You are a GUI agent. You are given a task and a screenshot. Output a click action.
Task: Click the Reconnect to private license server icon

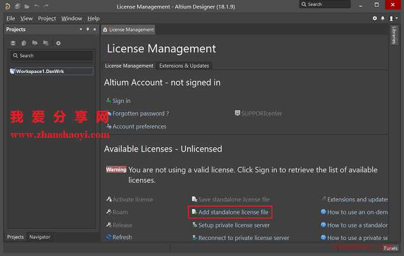(195, 238)
